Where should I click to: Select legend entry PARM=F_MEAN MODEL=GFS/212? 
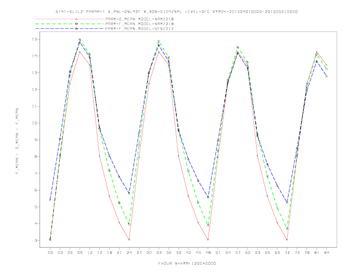pos(139,29)
